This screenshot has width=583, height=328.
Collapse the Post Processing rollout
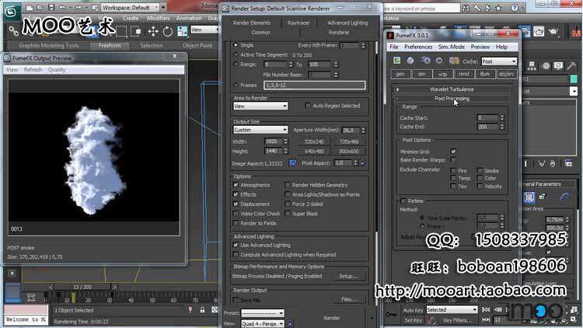pos(452,99)
